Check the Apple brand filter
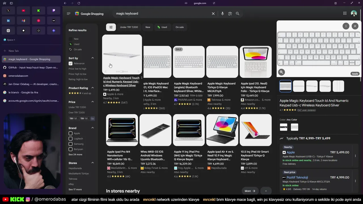The image size is (363, 204). click(x=71, y=133)
